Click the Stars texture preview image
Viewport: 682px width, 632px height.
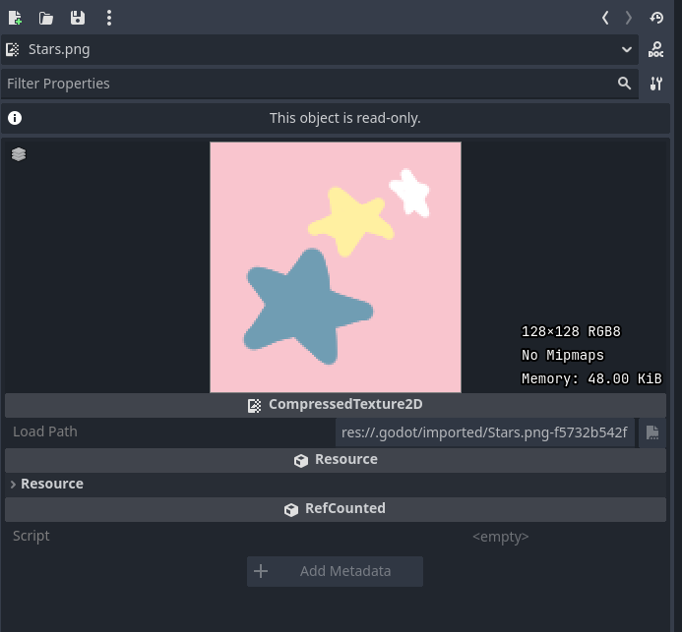point(335,267)
